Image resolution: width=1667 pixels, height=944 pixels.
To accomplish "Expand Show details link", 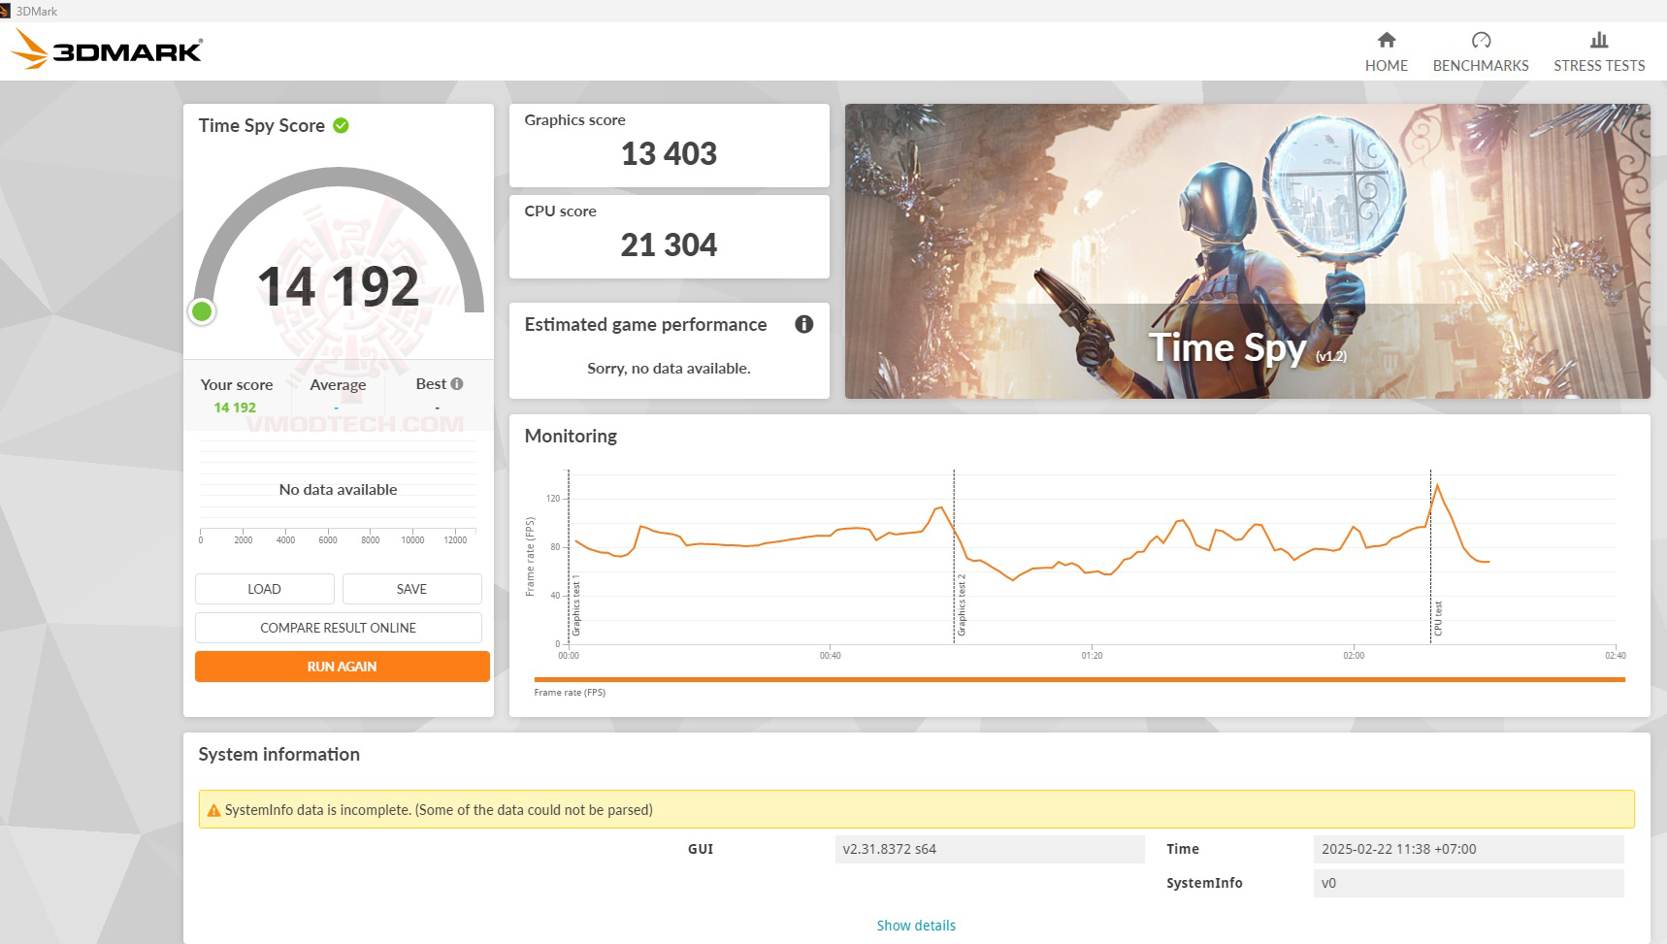I will point(916,926).
